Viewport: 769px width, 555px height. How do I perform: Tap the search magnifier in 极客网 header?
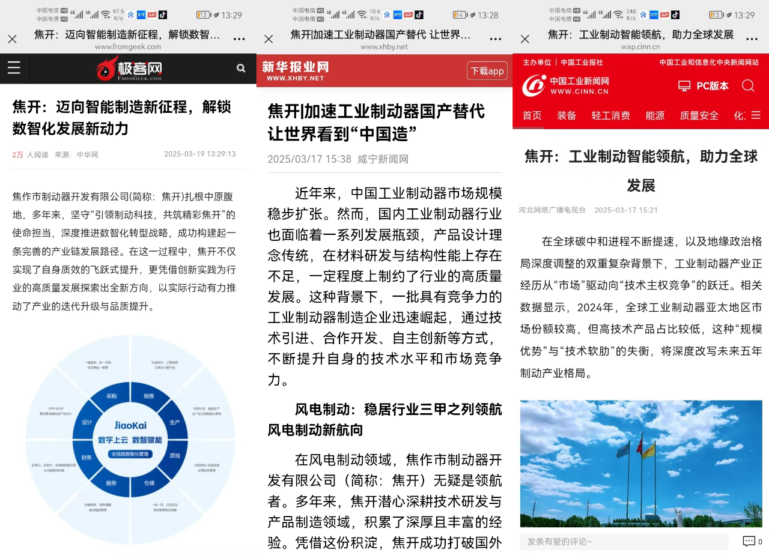point(241,68)
